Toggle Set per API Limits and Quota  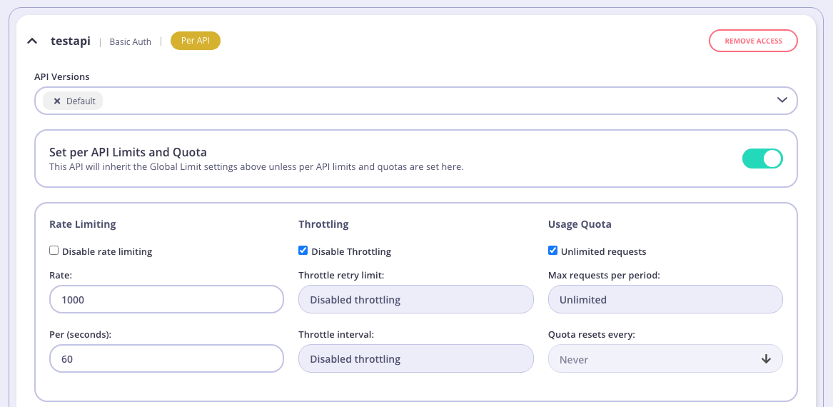click(x=762, y=159)
